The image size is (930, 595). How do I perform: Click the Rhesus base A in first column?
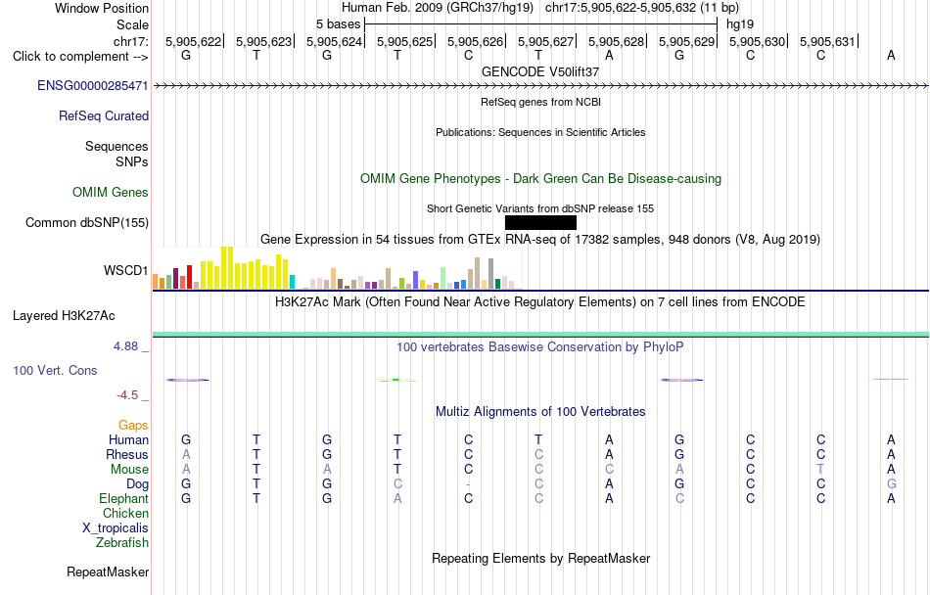point(186,454)
